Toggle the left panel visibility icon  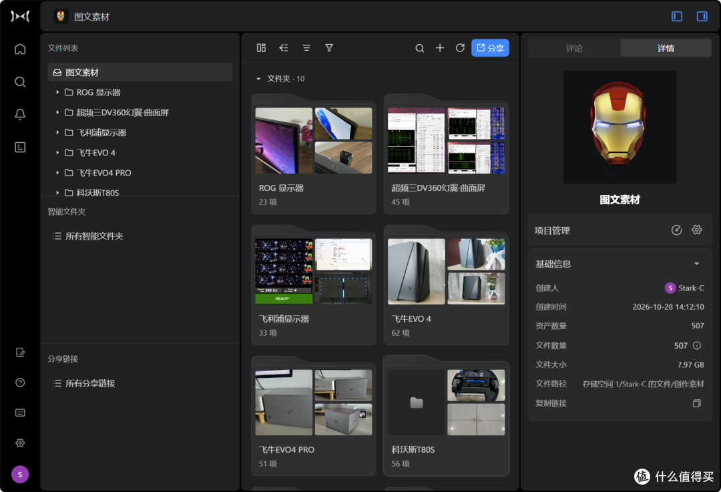click(677, 17)
